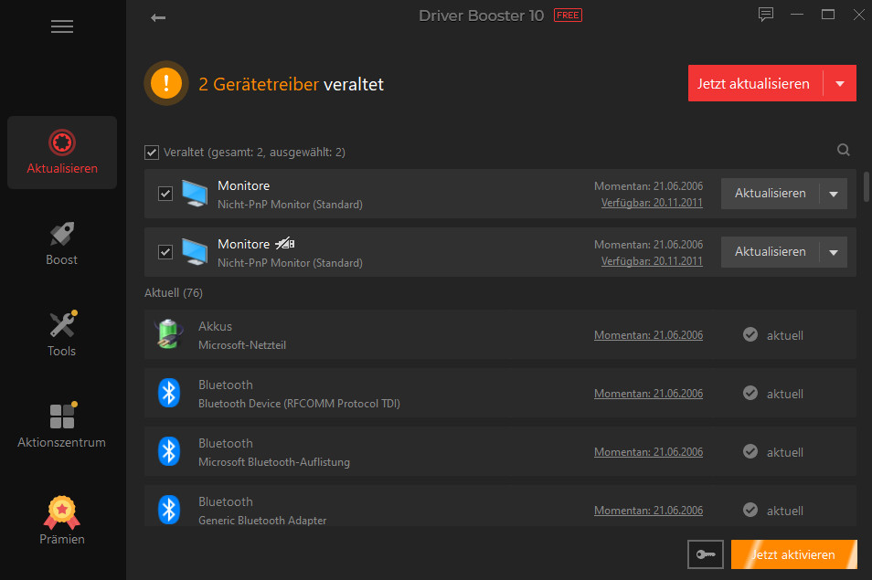The image size is (872, 580).
Task: Uncheck the first Monitore driver checkbox
Action: point(165,193)
